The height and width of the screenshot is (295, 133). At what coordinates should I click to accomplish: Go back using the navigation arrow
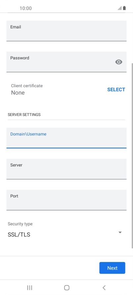[x=104, y=288]
